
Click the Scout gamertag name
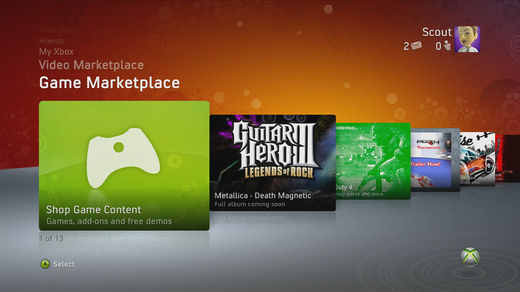point(437,32)
